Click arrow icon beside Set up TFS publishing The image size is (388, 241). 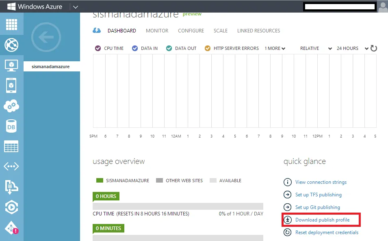click(287, 195)
